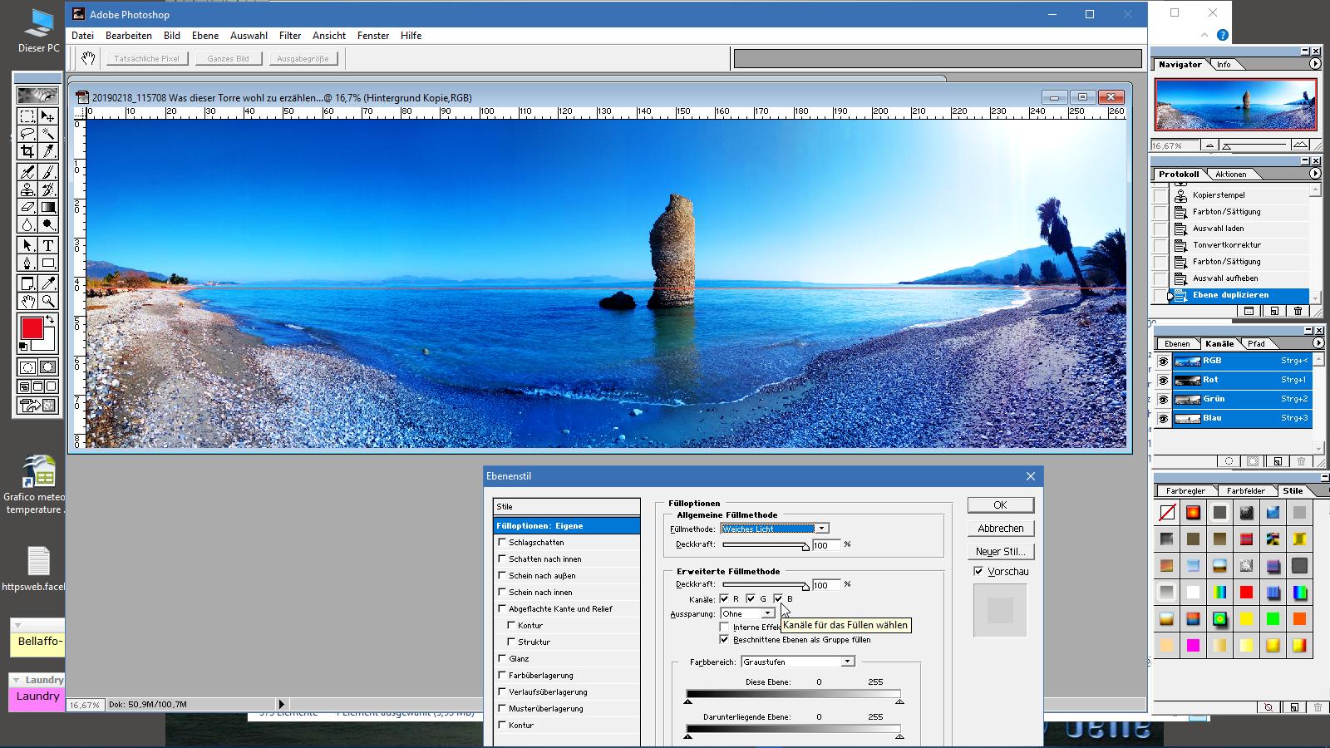This screenshot has height=748, width=1330.
Task: Select the Gradient tool
Action: click(48, 207)
